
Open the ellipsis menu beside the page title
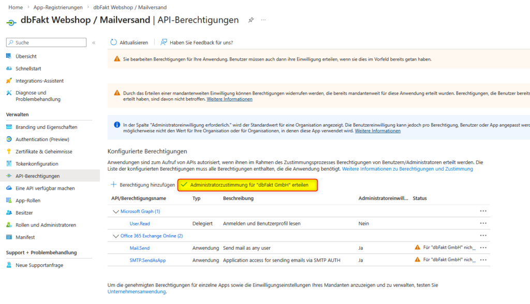point(263,20)
